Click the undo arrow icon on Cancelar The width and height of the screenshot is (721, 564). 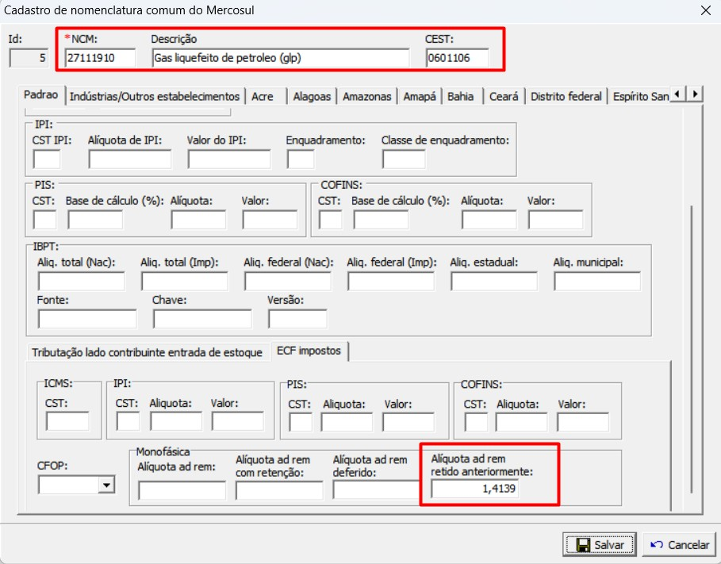click(657, 545)
